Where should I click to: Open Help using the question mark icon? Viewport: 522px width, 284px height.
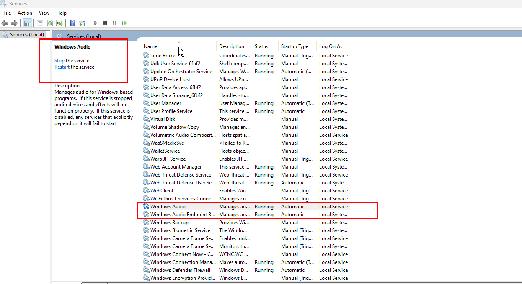point(72,23)
